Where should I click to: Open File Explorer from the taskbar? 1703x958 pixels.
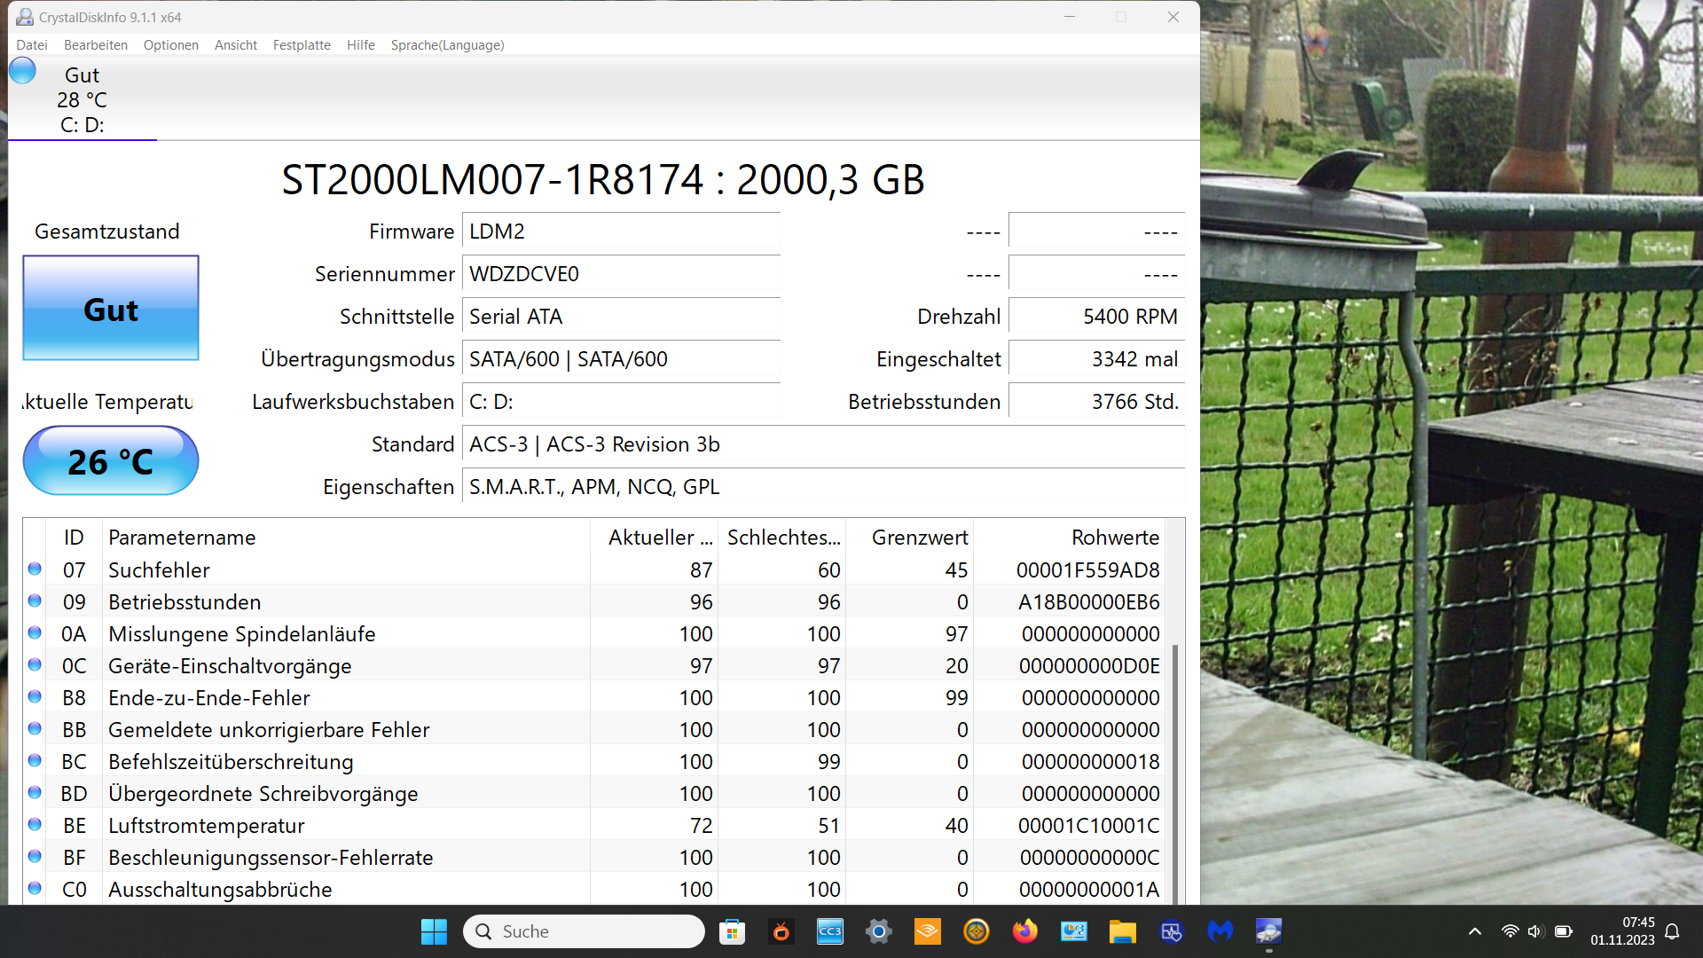[x=1122, y=931]
